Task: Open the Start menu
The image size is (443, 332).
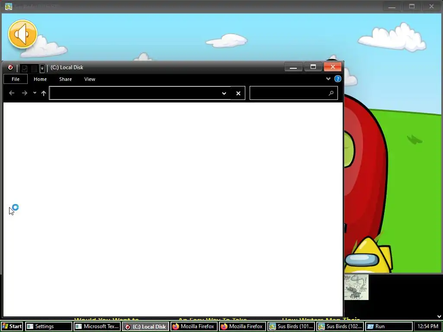Action: (12, 326)
